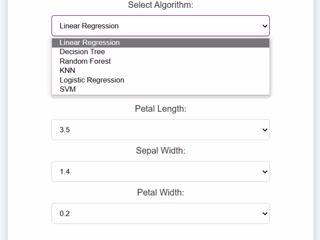Open the Petal Width dropdown showing 0.2
320x240 pixels.
pos(160,214)
